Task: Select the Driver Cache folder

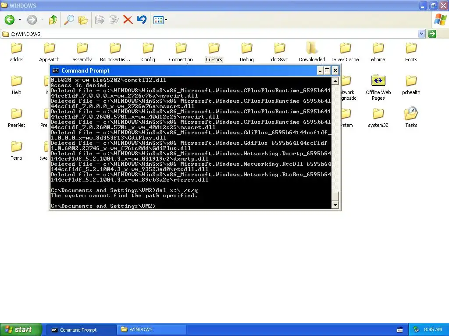Action: point(345,52)
